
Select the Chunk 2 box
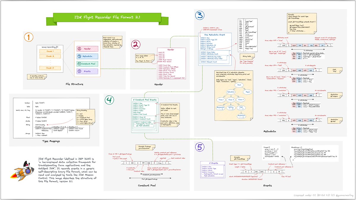click(x=50, y=57)
